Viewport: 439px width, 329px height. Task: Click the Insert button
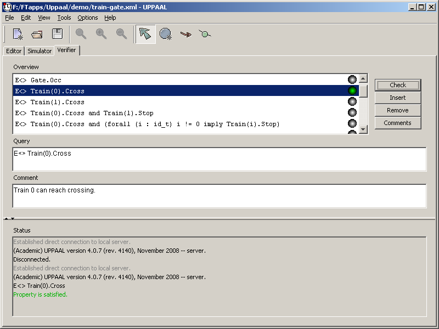click(398, 98)
